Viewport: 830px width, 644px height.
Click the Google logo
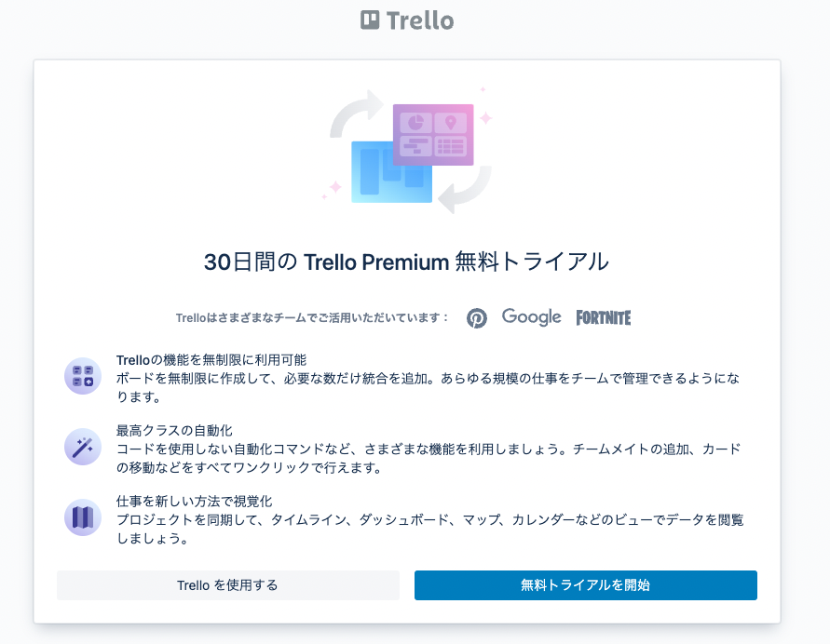[531, 316]
